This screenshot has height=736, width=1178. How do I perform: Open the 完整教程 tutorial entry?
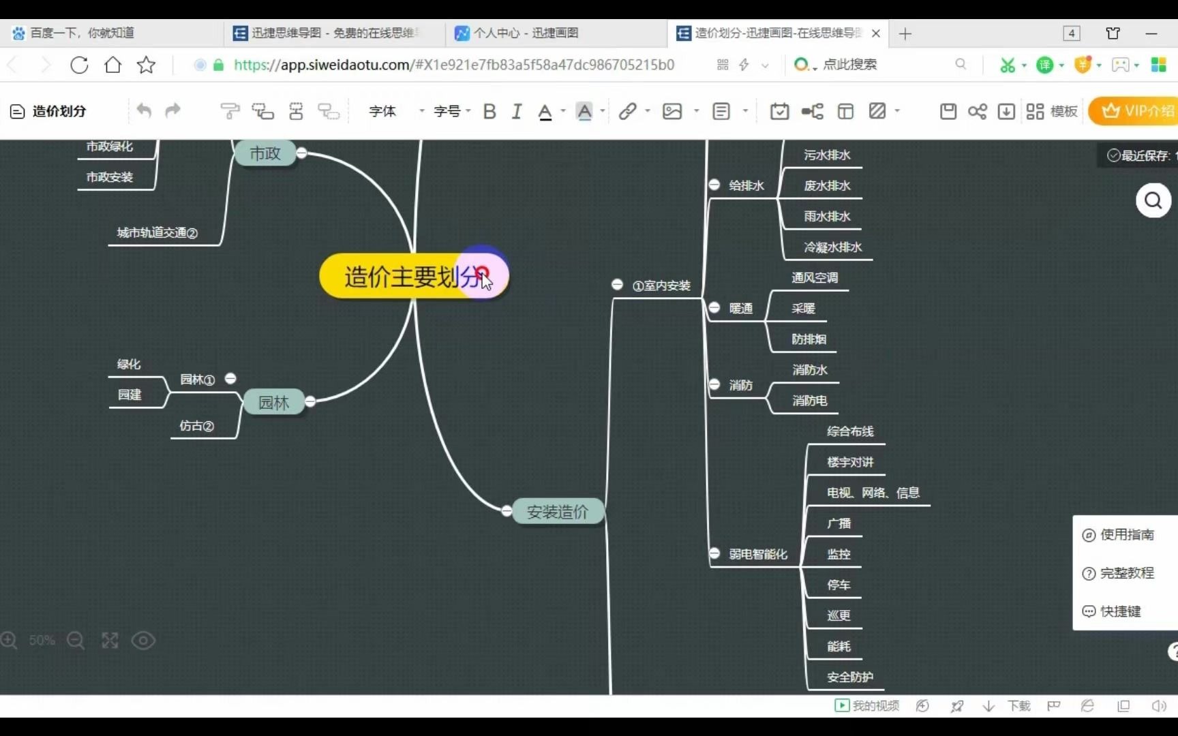click(1119, 573)
